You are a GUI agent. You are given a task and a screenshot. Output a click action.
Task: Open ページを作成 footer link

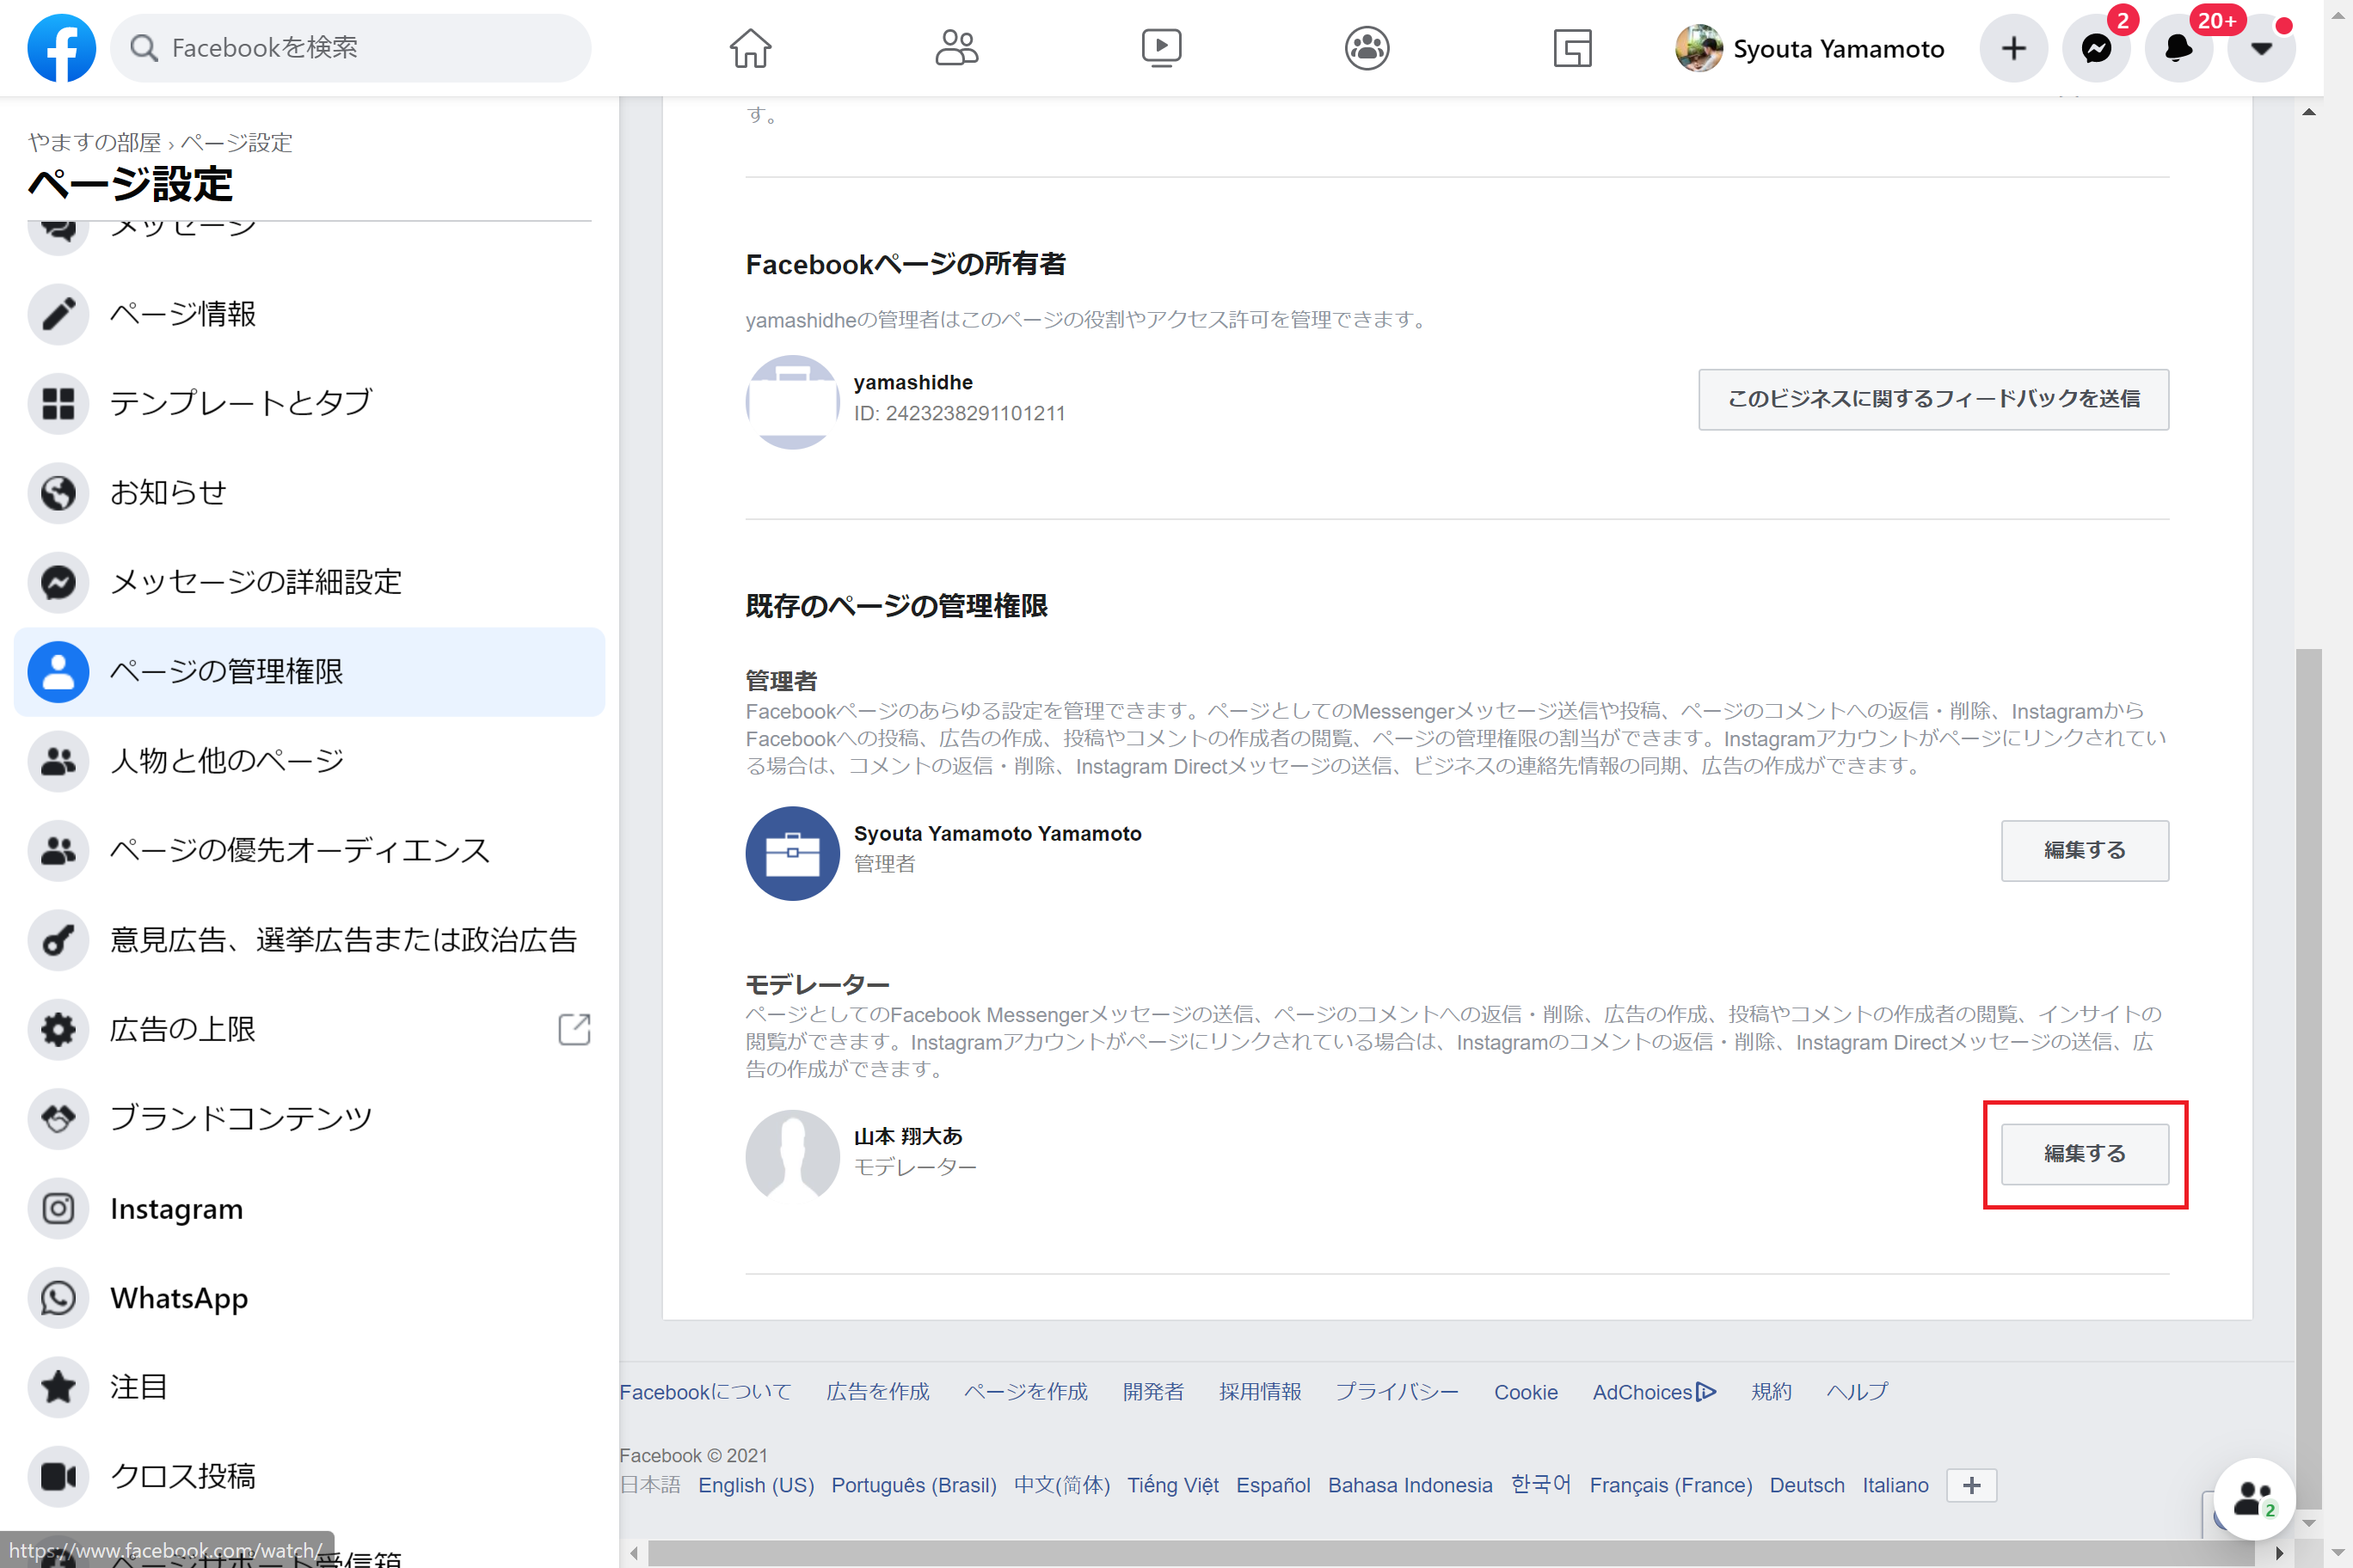tap(1025, 1392)
